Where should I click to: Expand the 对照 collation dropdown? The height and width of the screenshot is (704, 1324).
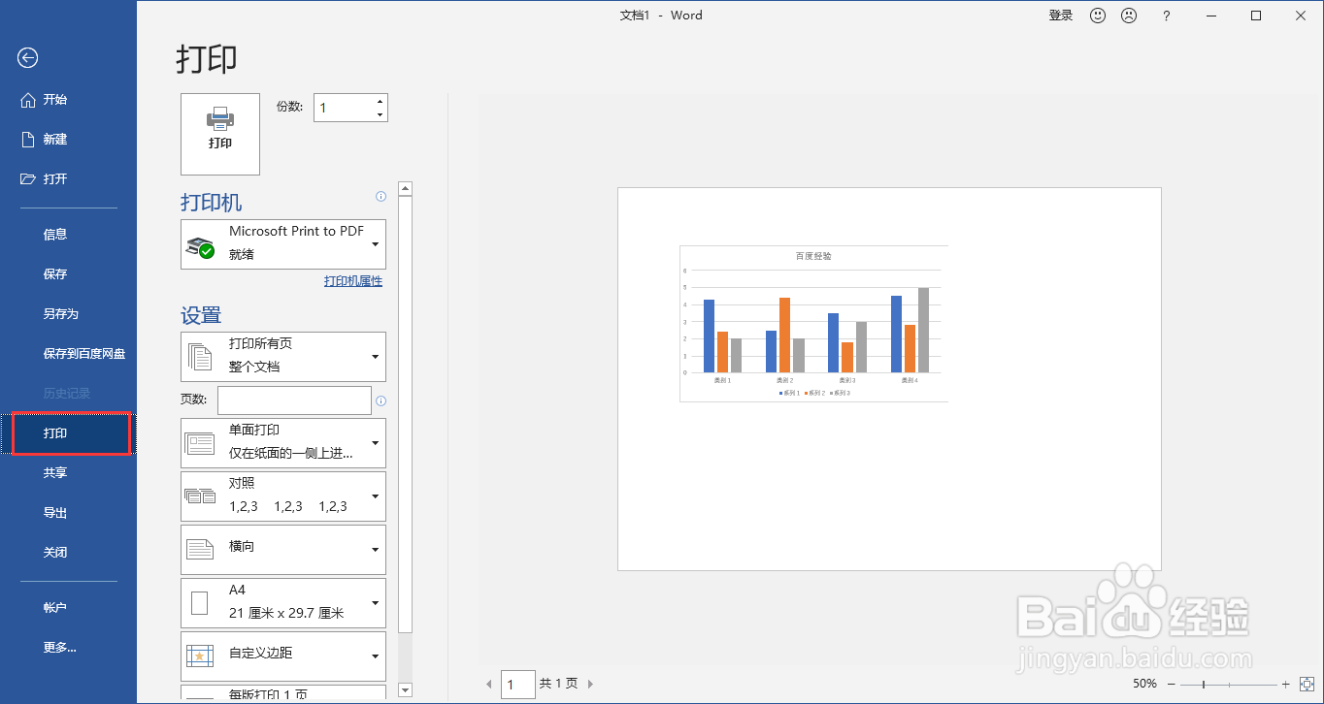(x=376, y=496)
